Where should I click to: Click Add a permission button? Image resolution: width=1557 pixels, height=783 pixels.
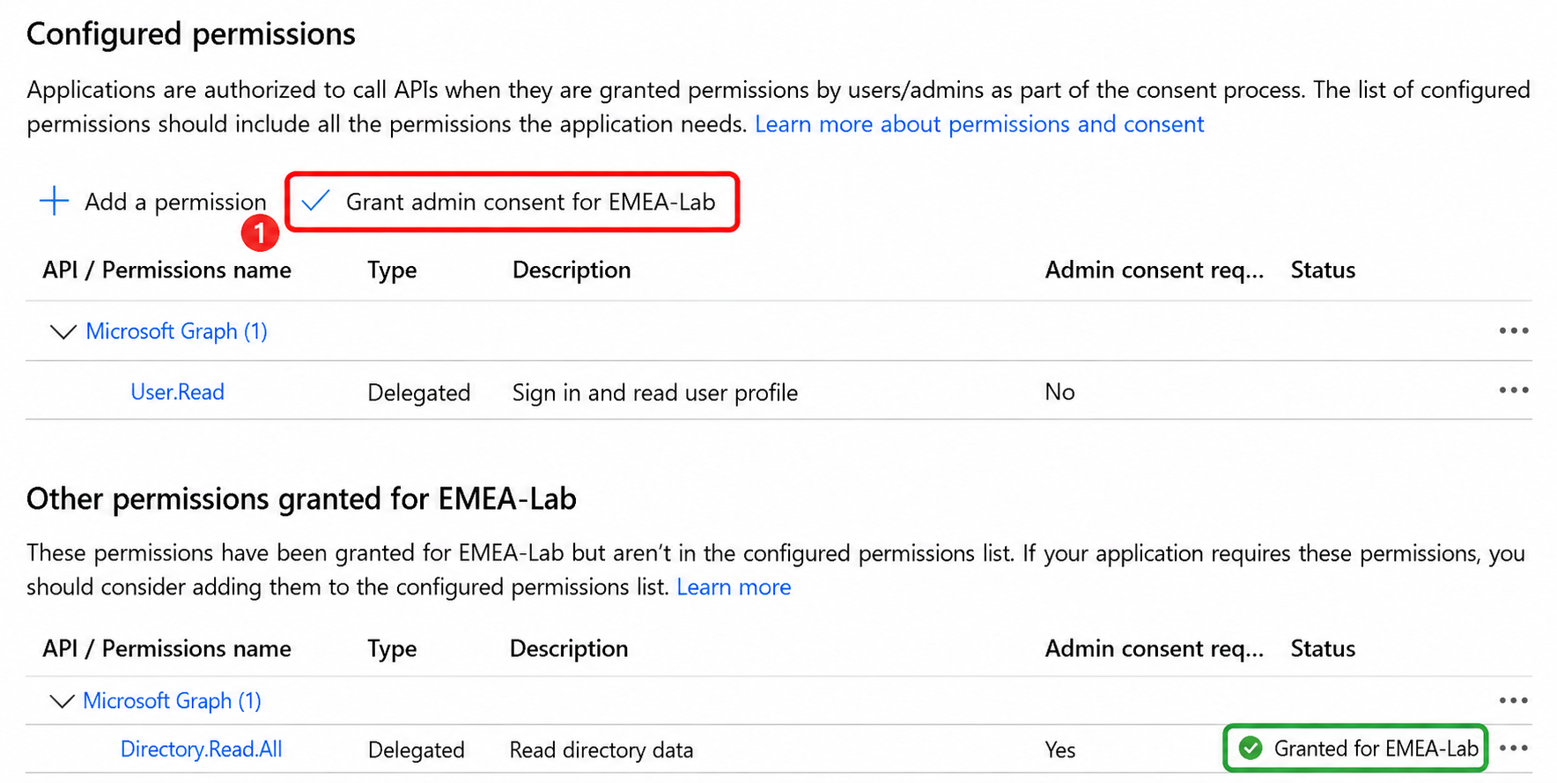152,202
